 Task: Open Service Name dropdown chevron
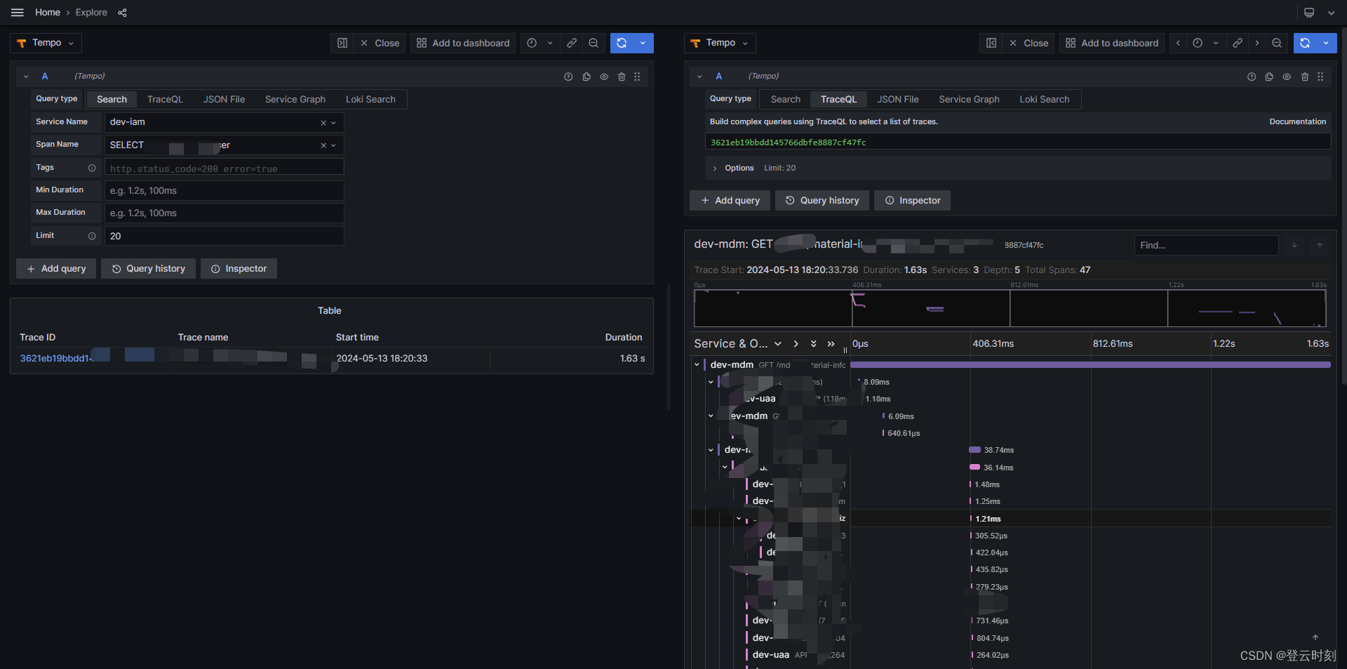pyautogui.click(x=334, y=123)
